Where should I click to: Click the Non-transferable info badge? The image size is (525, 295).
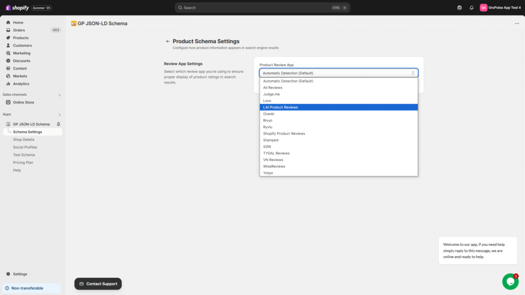coord(31,288)
